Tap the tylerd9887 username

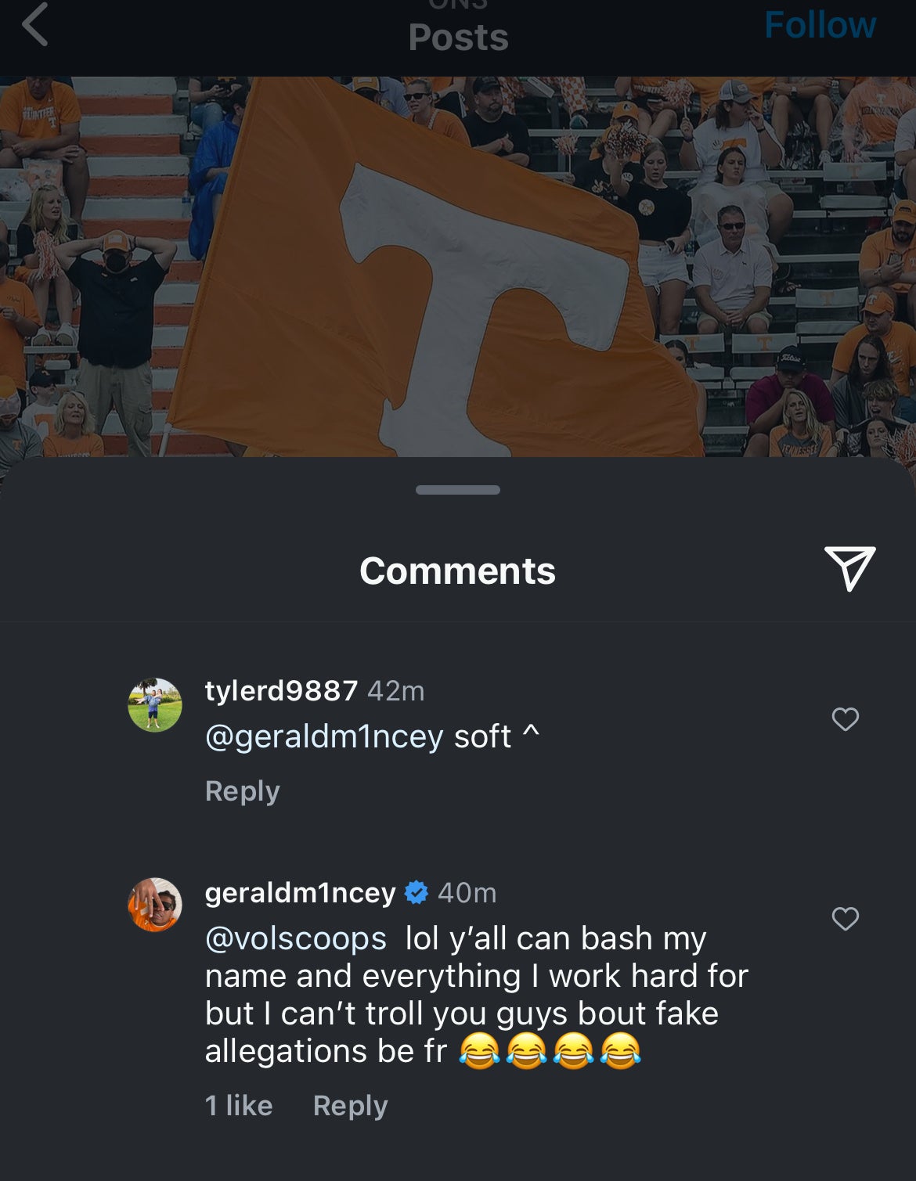click(281, 691)
